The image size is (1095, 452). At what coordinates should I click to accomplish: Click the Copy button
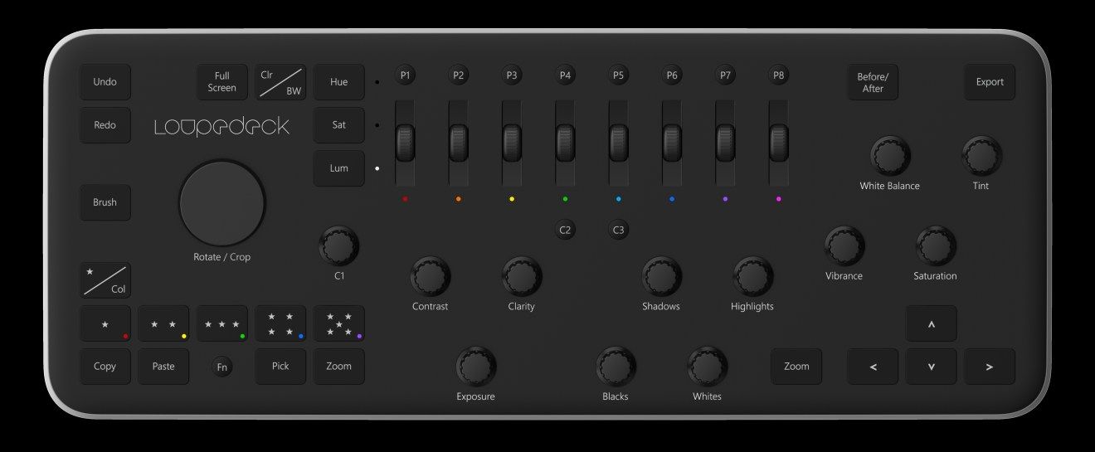click(105, 367)
